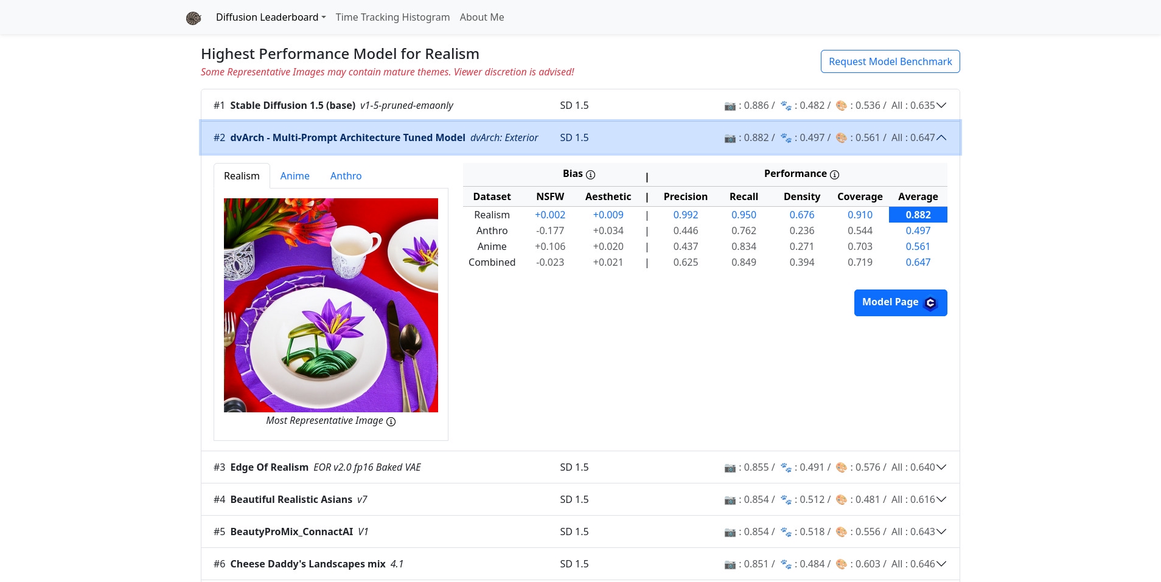Go to the About Me page
Screen dimensions: 1161x582
[482, 17]
